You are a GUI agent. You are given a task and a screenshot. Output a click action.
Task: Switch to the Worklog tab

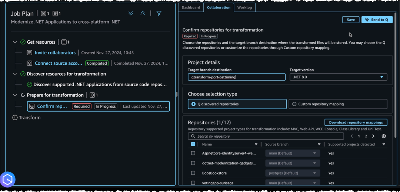point(244,7)
